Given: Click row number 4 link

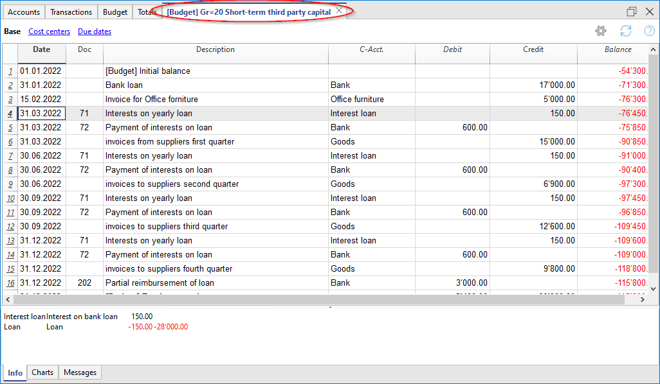Looking at the screenshot, I should 10,114.
